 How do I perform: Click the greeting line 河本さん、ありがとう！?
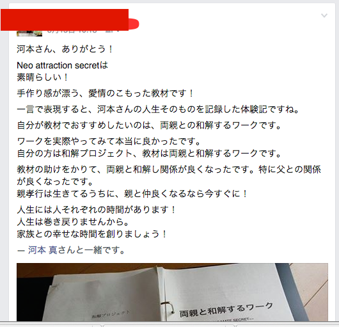point(65,49)
